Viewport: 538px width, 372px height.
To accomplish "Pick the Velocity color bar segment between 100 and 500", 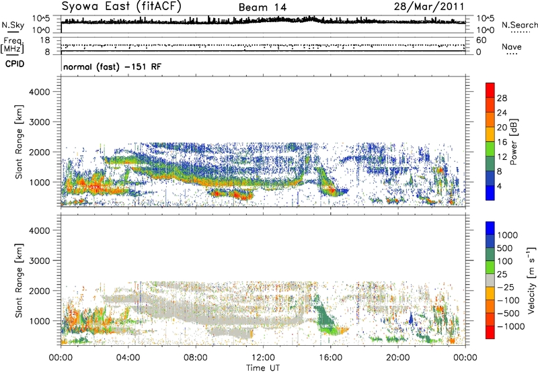I will pyautogui.click(x=490, y=254).
